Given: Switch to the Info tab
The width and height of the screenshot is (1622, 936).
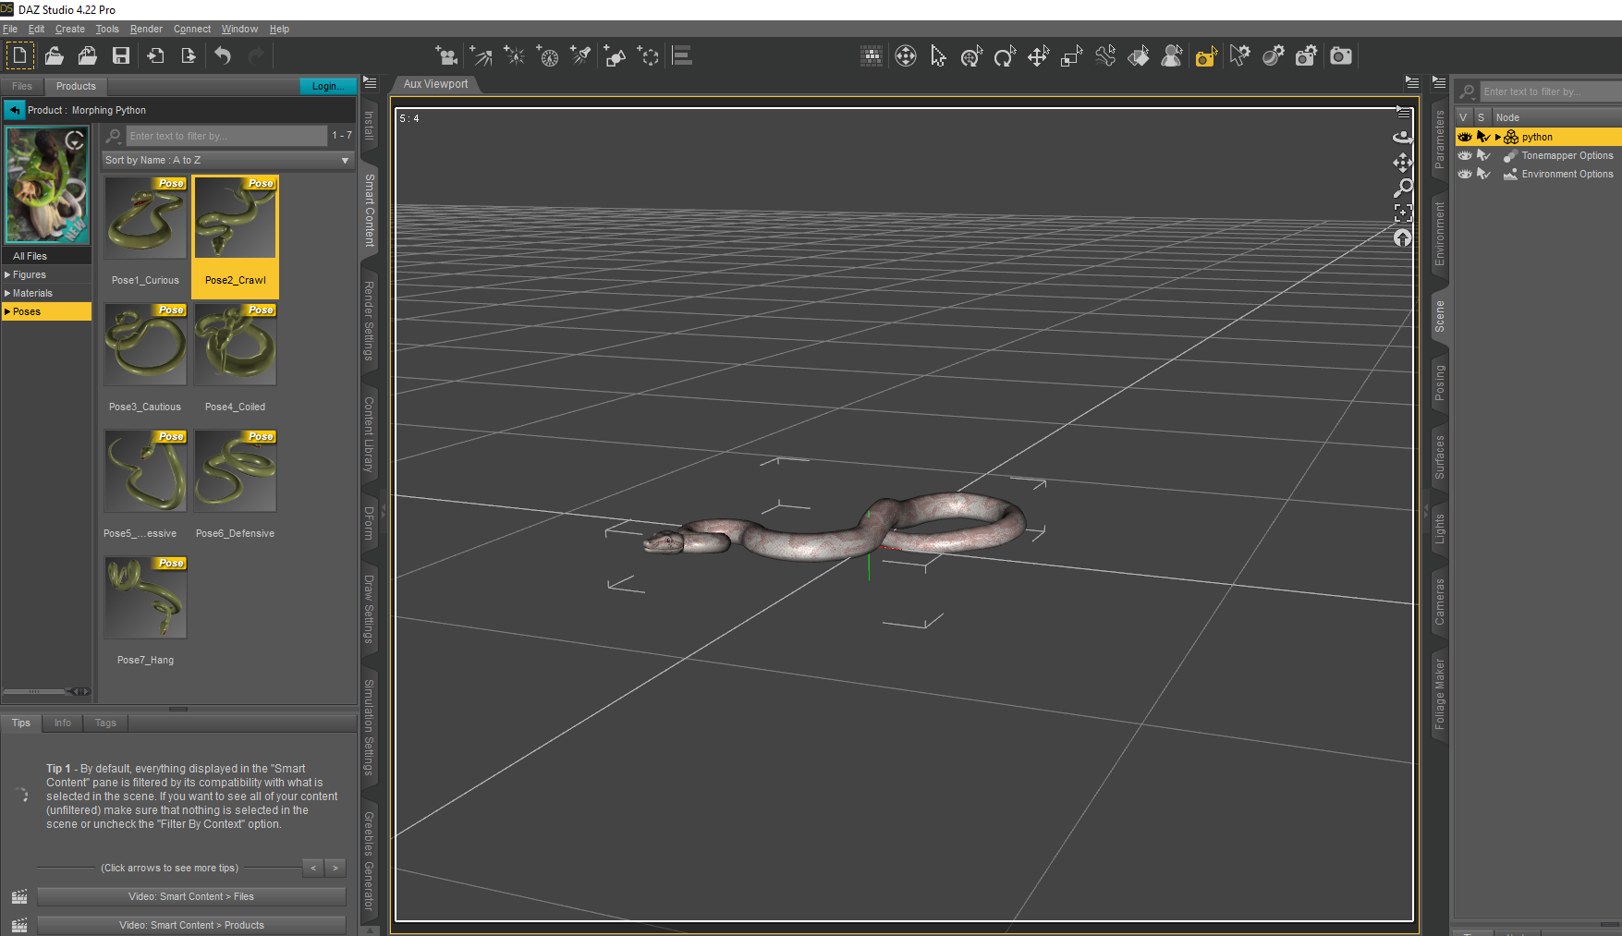Looking at the screenshot, I should click(x=62, y=723).
